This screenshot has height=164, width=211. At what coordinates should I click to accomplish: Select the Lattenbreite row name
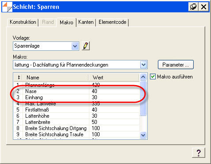38,122
